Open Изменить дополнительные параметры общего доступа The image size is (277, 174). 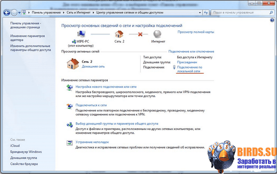pos(31,48)
